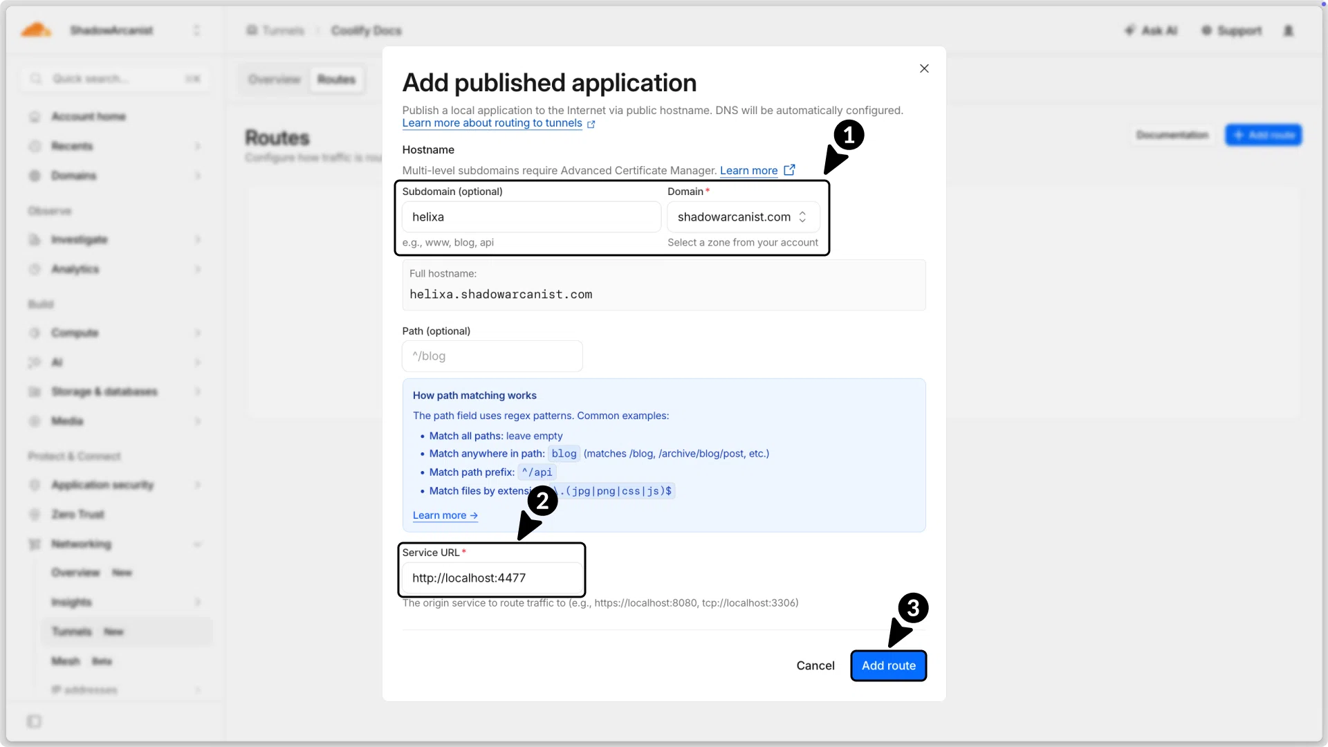Screen dimensions: 1328x747
Task: Click the Cloudflare logo icon
Action: pyautogui.click(x=36, y=30)
